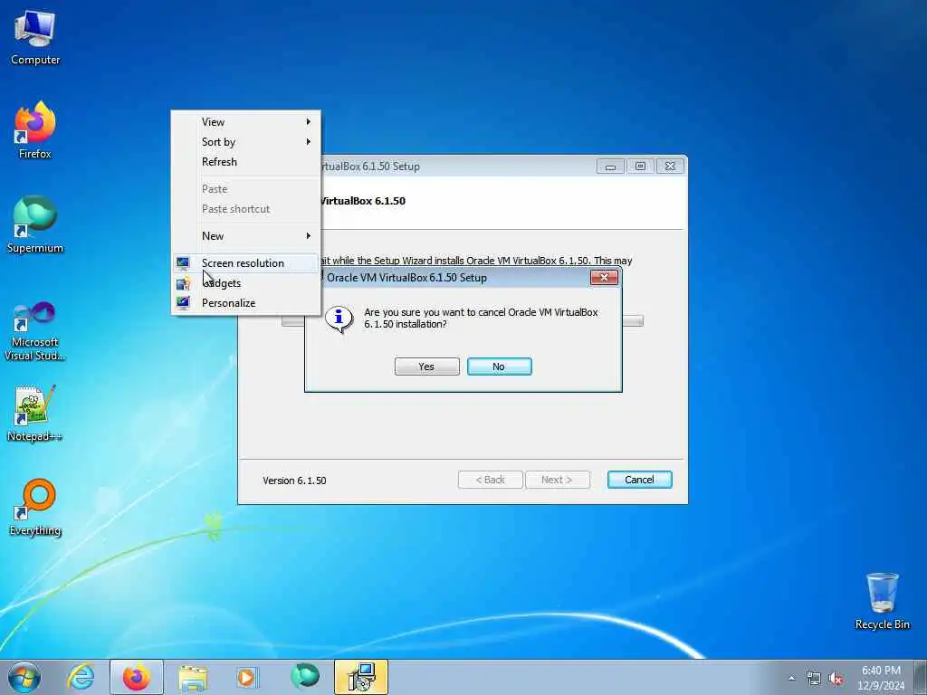The image size is (927, 695).
Task: Show hidden tray icons arrow
Action: click(x=791, y=679)
